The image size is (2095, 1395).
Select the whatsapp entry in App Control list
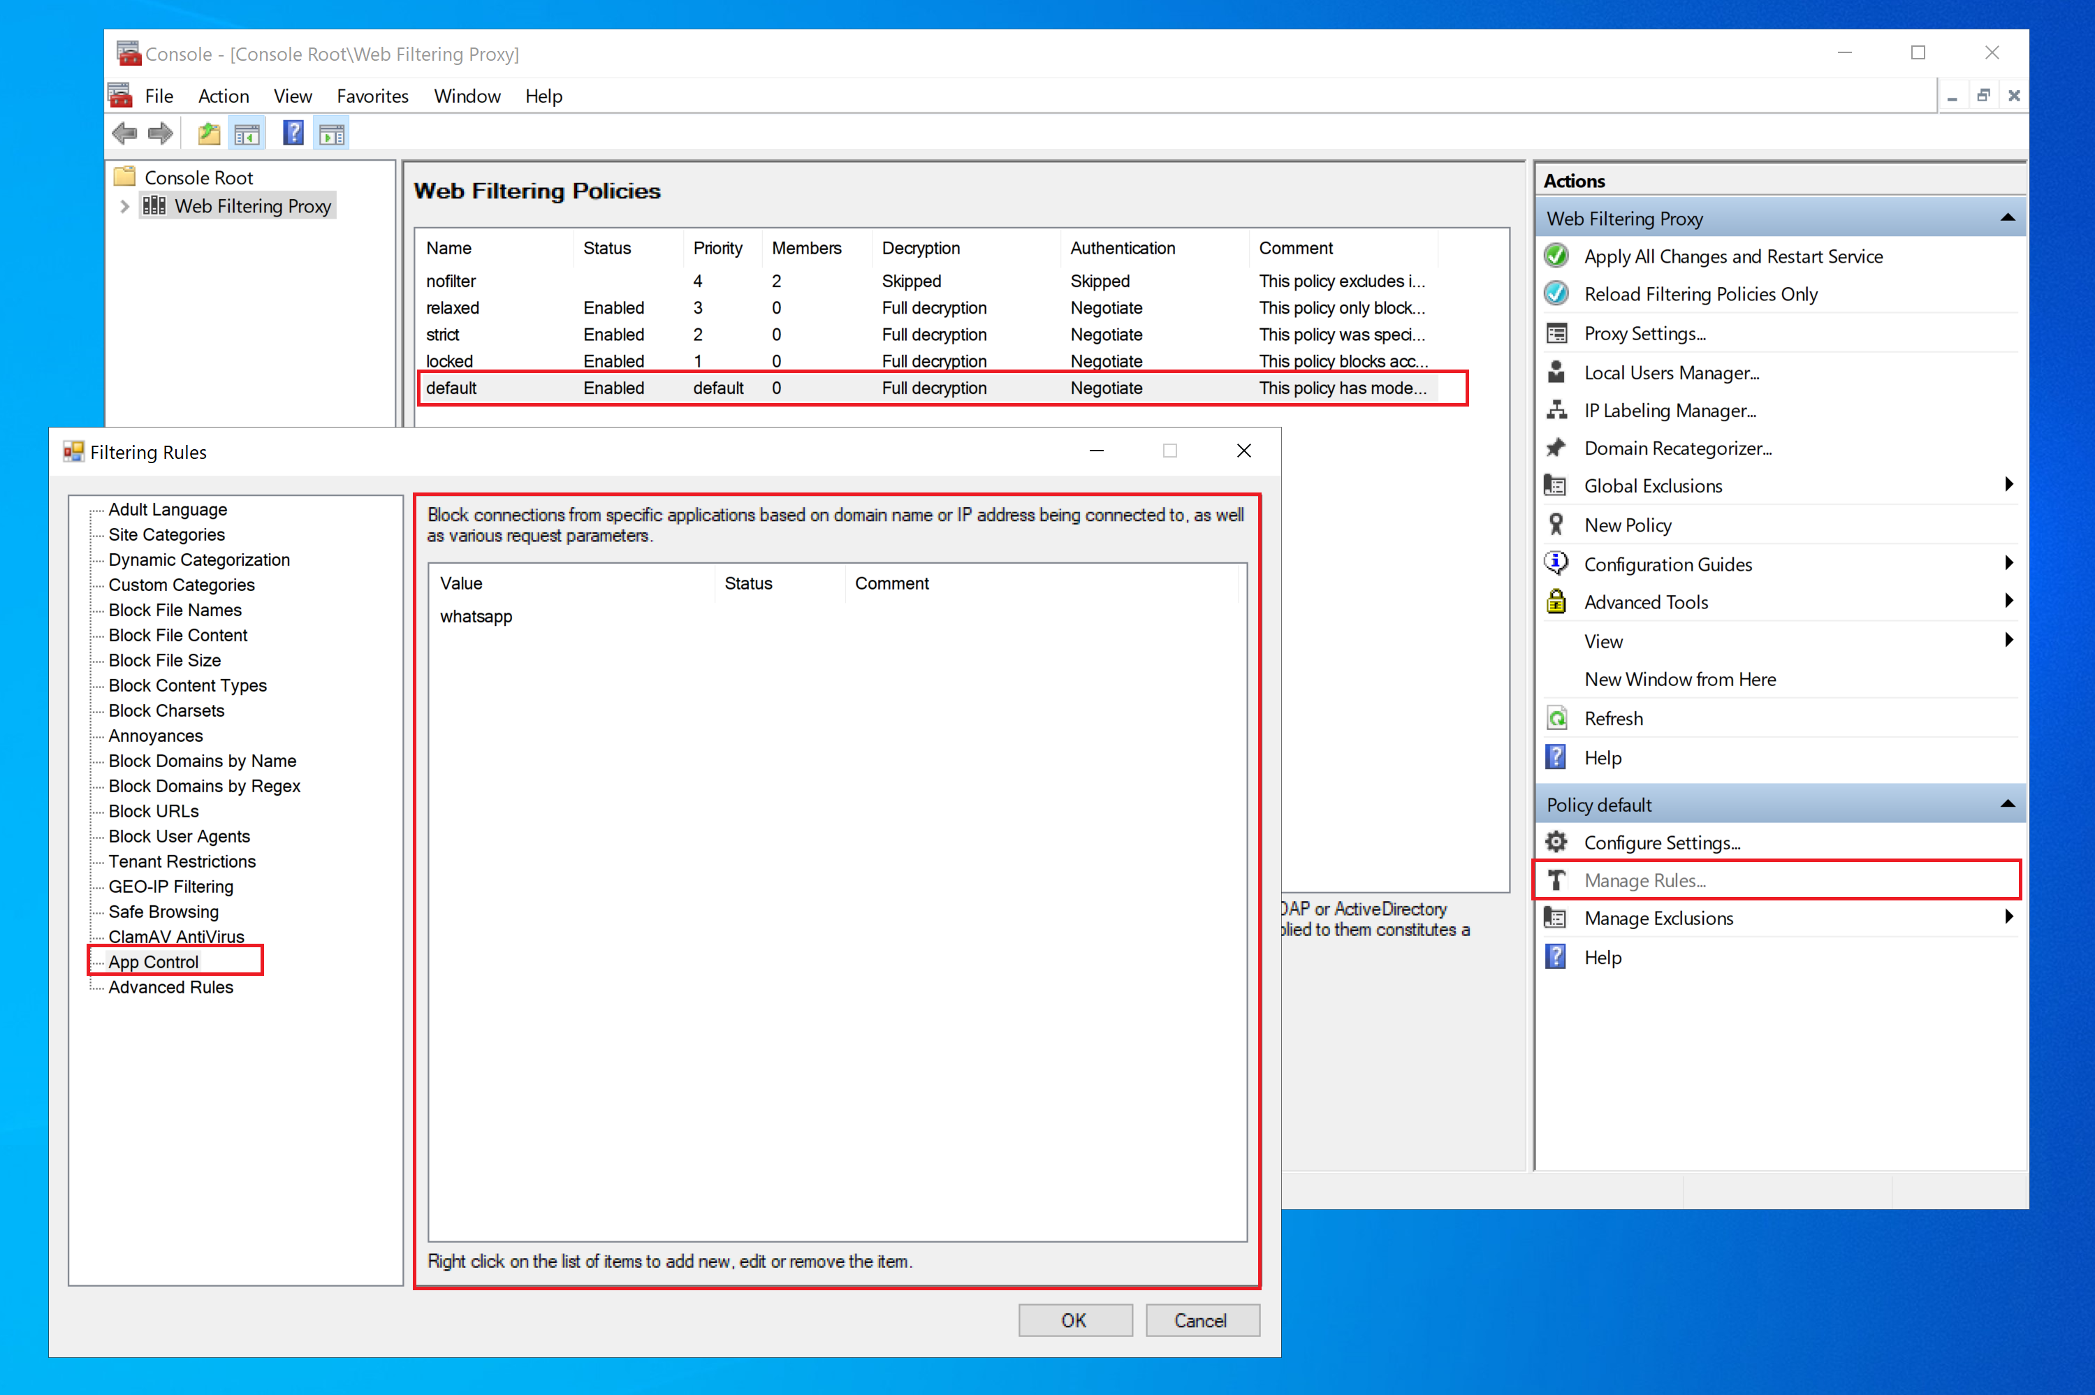(x=476, y=617)
